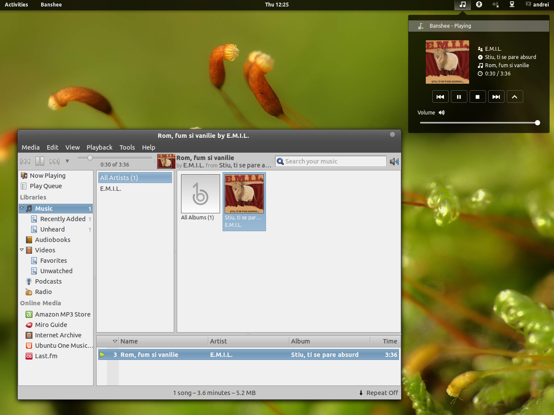Select Play Queue in the sidebar
Image resolution: width=554 pixels, height=415 pixels.
pos(56,186)
